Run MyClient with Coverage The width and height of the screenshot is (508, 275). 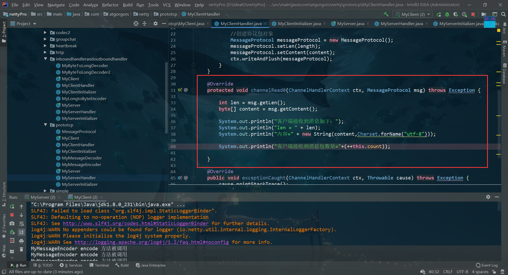pyautogui.click(x=456, y=14)
